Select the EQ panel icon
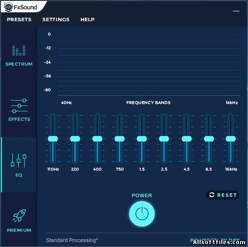The image size is (248, 247). (19, 161)
